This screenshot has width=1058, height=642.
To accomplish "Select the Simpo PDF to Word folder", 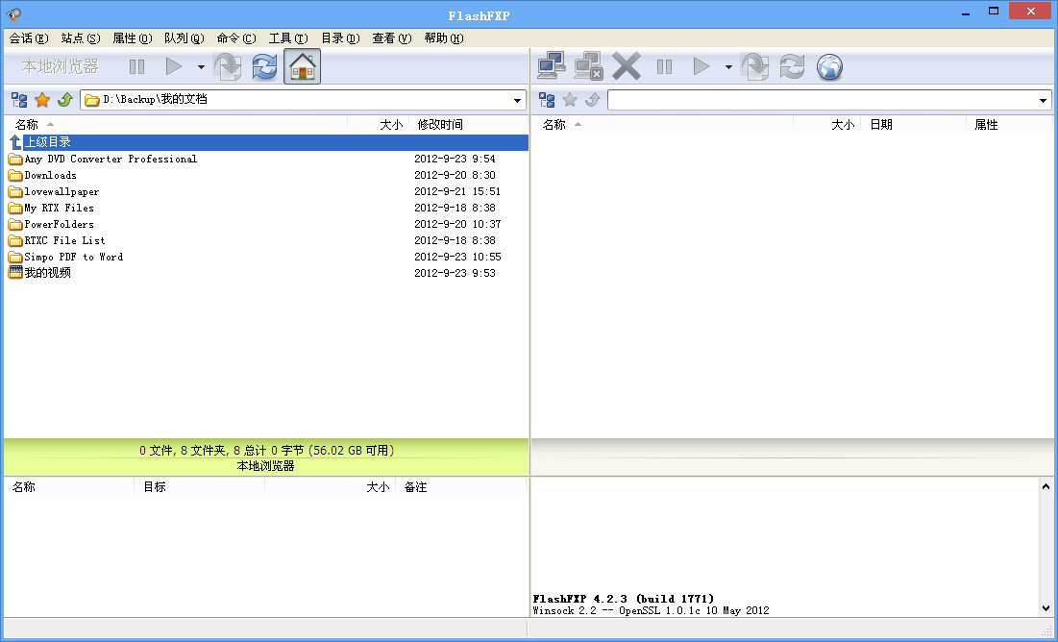I will coord(267,258).
